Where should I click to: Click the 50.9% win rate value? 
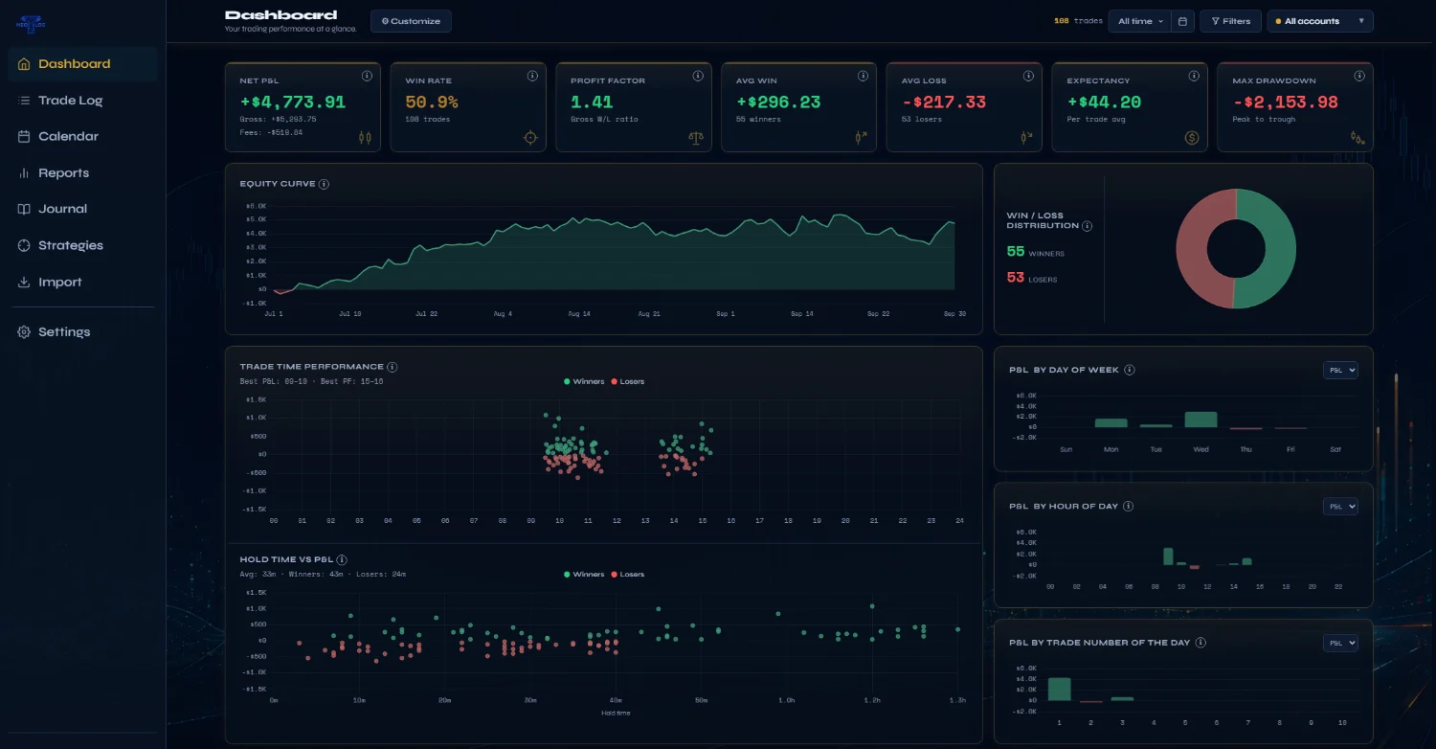(x=432, y=102)
